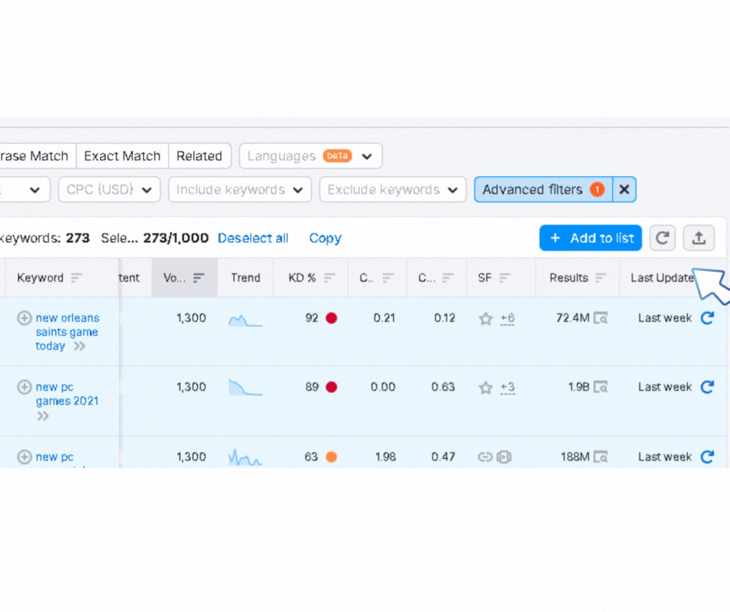Click the trend sparkline in the KD 89 row
The height and width of the screenshot is (612, 730).
(x=245, y=388)
